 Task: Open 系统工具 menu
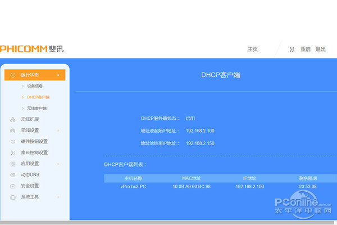[x=30, y=197]
